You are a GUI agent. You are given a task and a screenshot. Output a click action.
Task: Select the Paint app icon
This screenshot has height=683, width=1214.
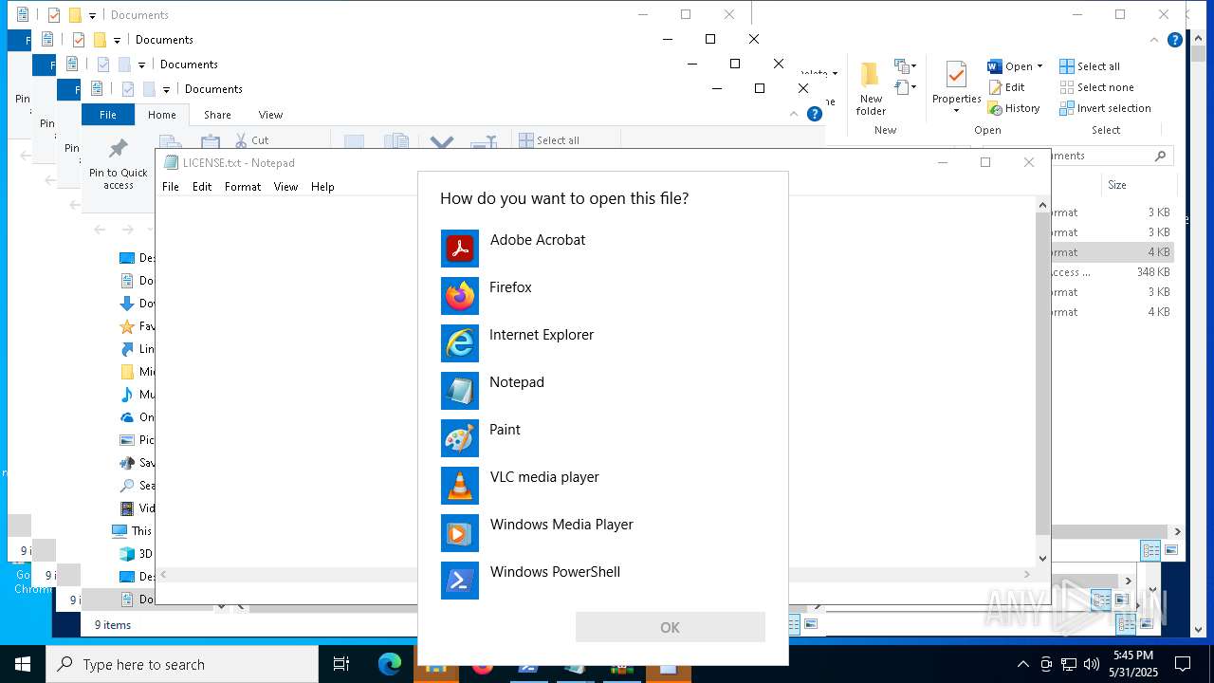click(x=460, y=438)
